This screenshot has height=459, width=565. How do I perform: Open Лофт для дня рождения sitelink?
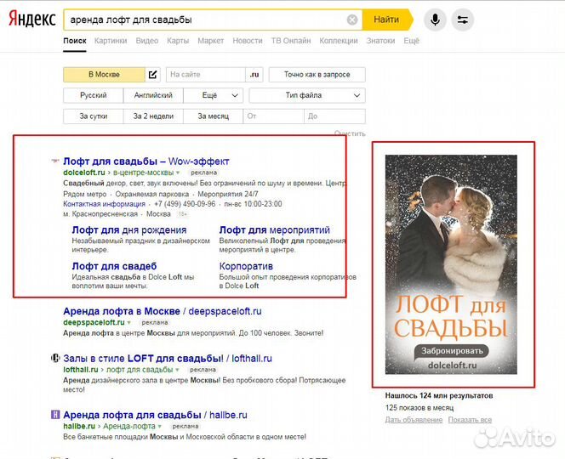129,229
